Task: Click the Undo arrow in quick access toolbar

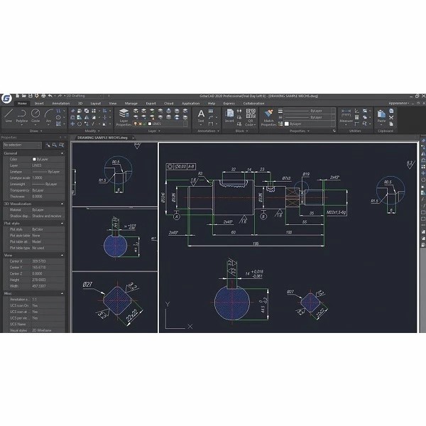Action: click(50, 96)
